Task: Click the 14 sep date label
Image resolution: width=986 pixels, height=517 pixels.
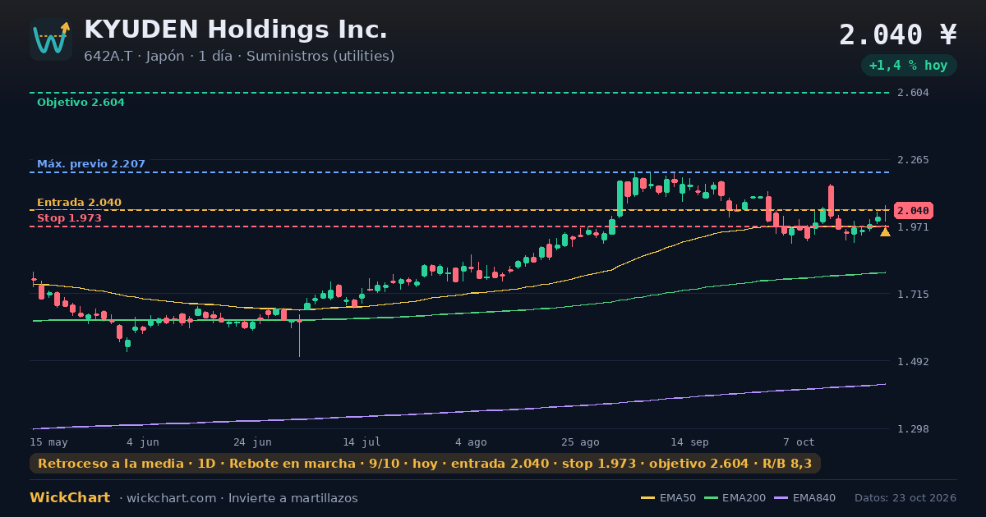Action: pos(689,442)
